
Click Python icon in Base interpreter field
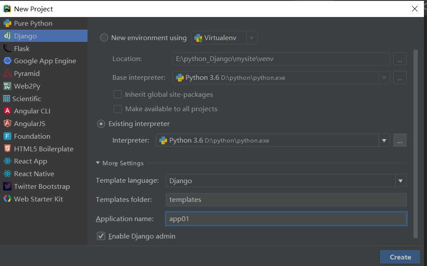(180, 78)
